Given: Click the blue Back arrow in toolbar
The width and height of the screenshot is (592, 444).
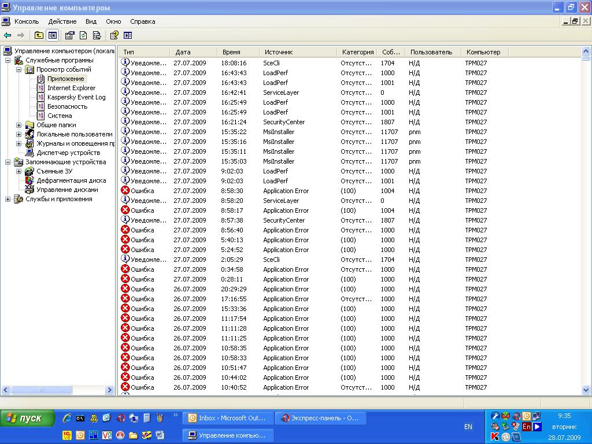Looking at the screenshot, I should coord(8,35).
